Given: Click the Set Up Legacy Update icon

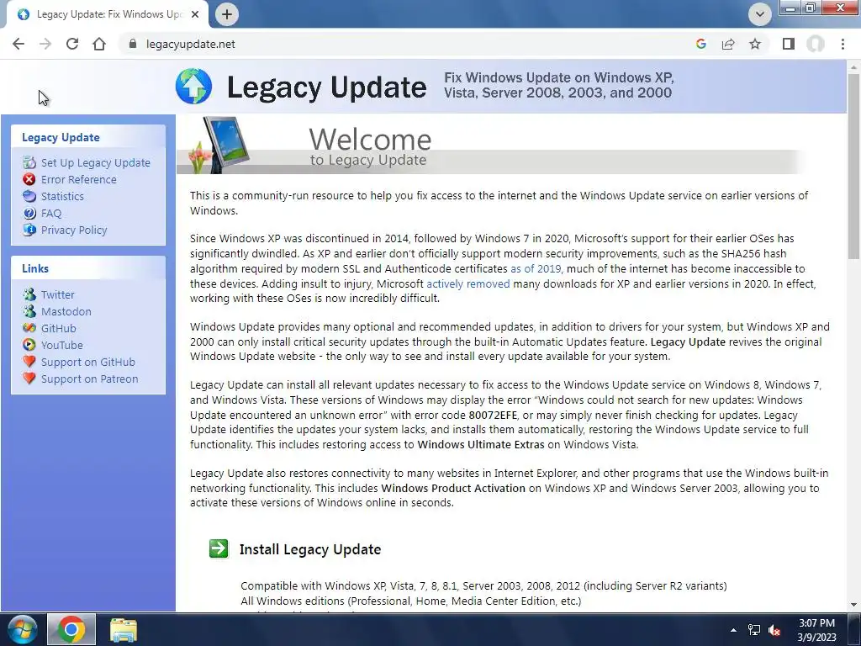Looking at the screenshot, I should click(29, 162).
